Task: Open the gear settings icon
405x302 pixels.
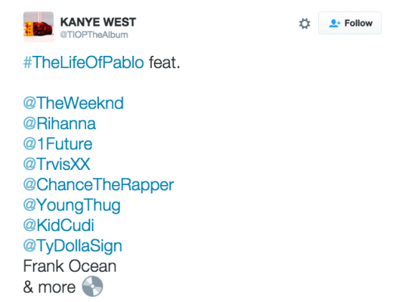Action: pos(305,23)
